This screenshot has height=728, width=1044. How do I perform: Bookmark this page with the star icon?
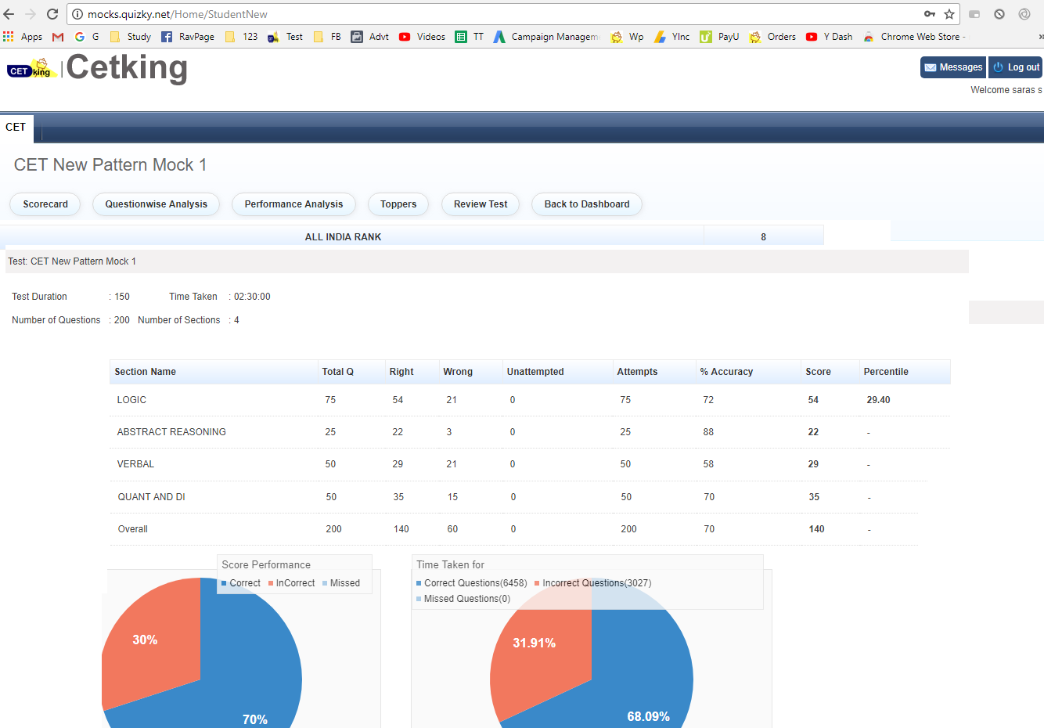(x=949, y=14)
